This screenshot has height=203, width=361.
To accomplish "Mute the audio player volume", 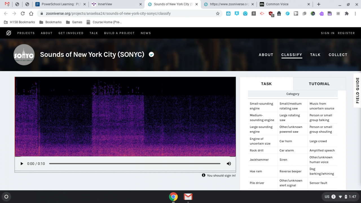I will click(229, 164).
